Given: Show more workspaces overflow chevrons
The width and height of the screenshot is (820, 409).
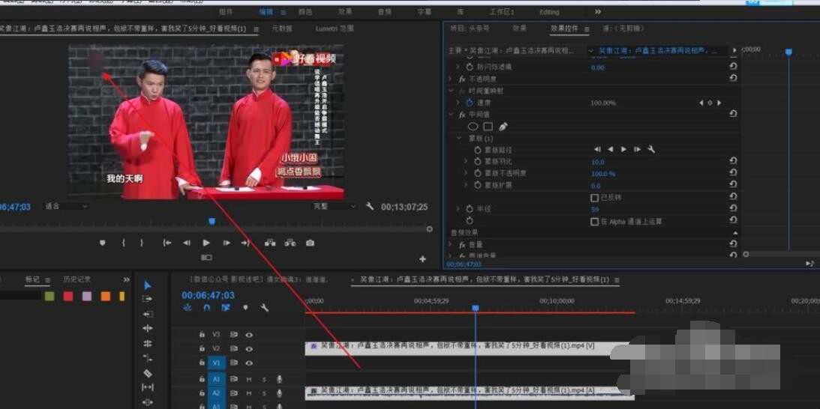Looking at the screenshot, I should click(x=598, y=11).
